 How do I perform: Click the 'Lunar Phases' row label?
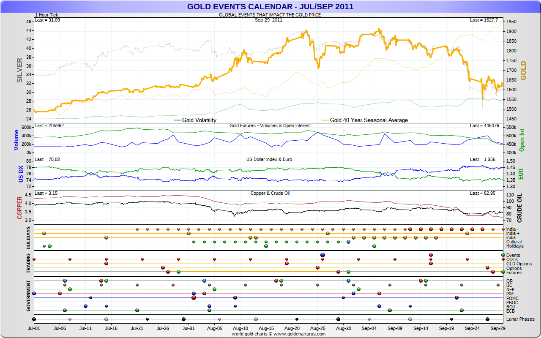[520, 319]
